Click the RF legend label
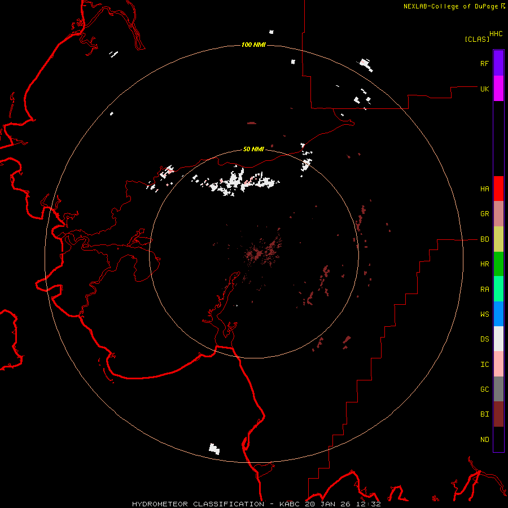 click(x=484, y=63)
